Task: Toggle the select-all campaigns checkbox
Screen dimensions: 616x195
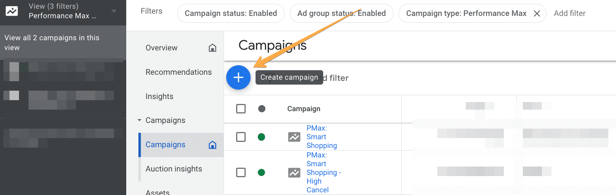Action: pos(241,109)
